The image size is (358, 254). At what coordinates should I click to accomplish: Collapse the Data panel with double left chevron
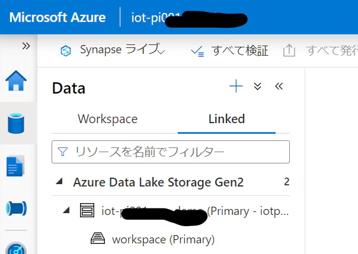coord(279,86)
